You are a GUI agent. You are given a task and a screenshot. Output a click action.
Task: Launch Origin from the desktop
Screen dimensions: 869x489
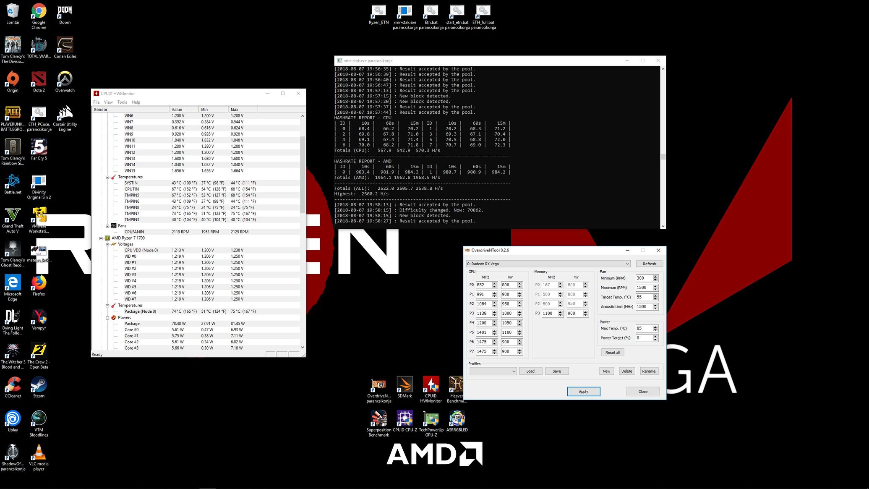coord(13,82)
